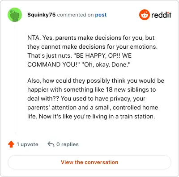Click the "18 new siblings" phrase
The width and height of the screenshot is (179, 177).
click(x=128, y=89)
